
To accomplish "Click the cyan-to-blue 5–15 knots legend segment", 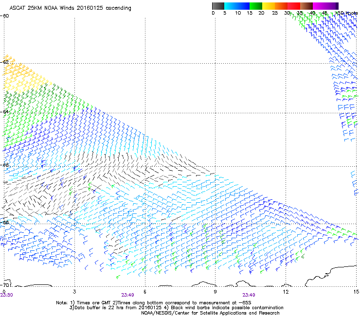I will pos(237,6).
